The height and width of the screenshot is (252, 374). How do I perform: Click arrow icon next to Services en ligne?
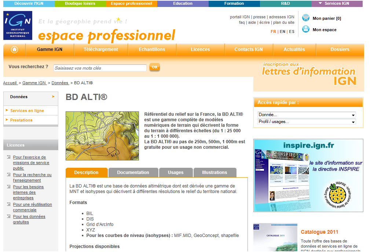pyautogui.click(x=7, y=110)
